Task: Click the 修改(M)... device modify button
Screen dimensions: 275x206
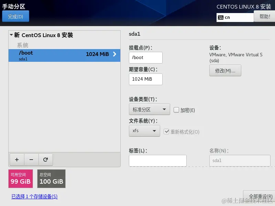Action: pyautogui.click(x=225, y=70)
